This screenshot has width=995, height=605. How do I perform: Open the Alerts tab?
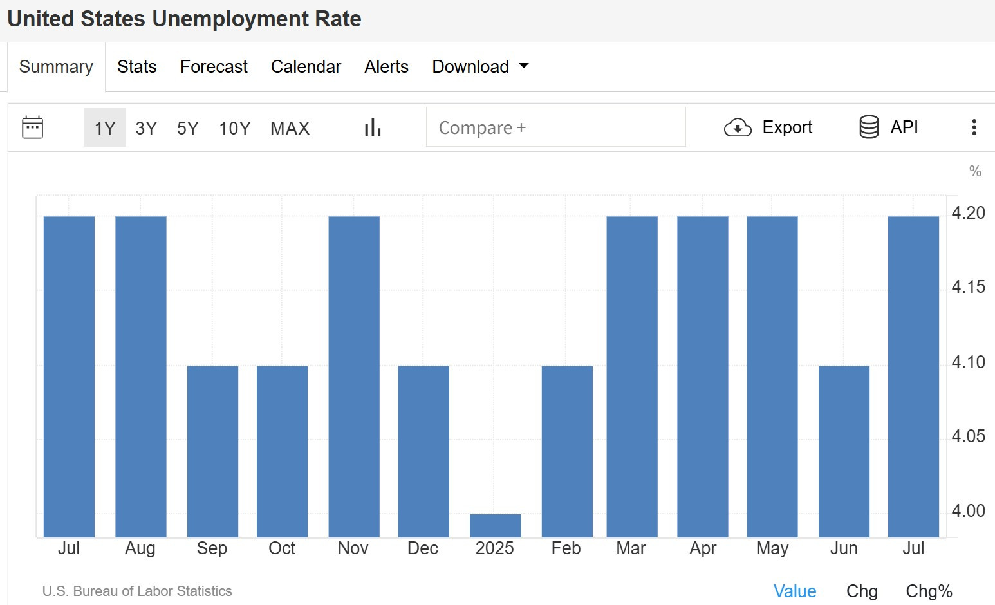[386, 66]
